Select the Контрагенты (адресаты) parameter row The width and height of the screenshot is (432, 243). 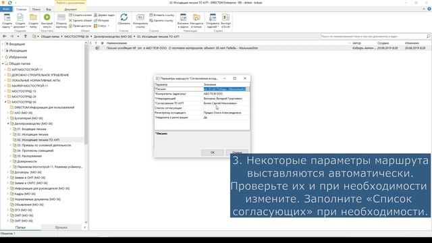[x=202, y=94]
